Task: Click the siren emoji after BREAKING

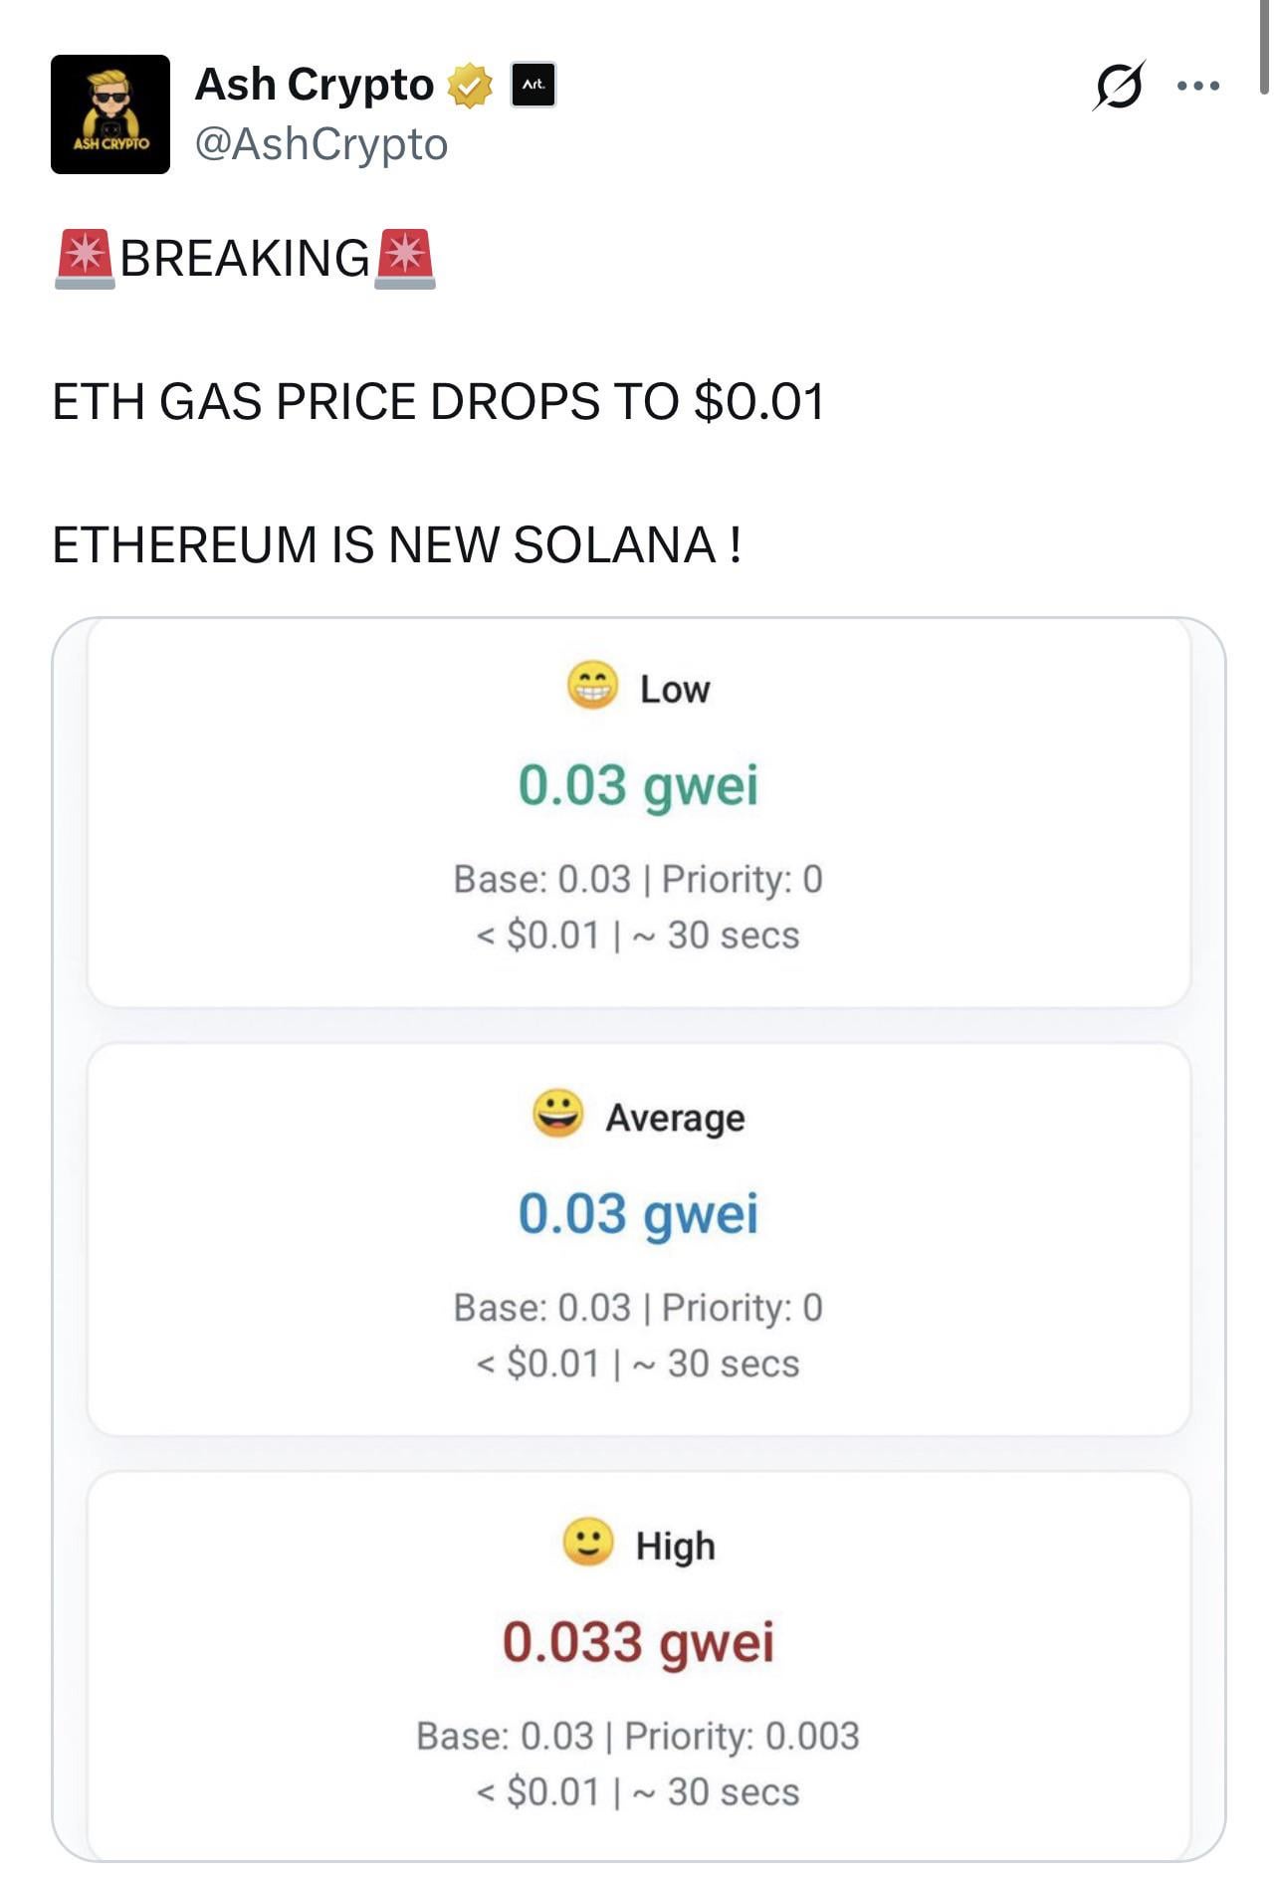Action: [x=404, y=259]
